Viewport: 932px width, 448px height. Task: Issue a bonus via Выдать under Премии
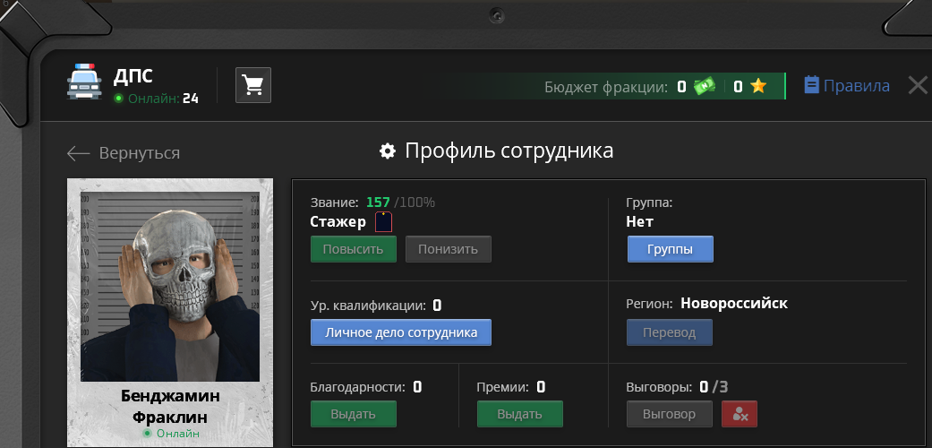coord(519,414)
